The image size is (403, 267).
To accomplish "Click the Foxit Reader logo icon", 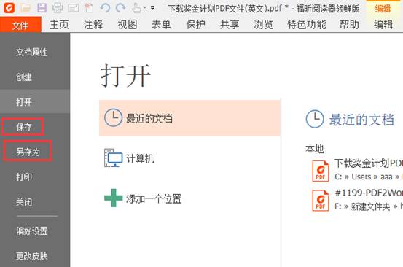I will click(9, 8).
